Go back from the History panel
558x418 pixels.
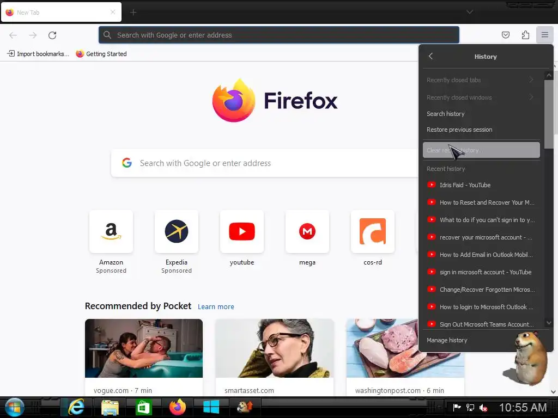click(x=430, y=56)
